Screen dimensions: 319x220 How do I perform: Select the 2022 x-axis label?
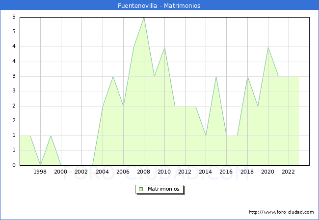288,172
